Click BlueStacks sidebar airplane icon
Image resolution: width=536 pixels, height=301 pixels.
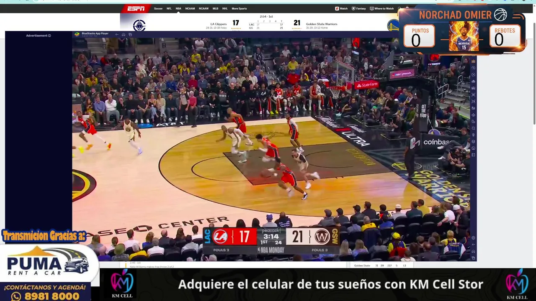pyautogui.click(x=473, y=115)
